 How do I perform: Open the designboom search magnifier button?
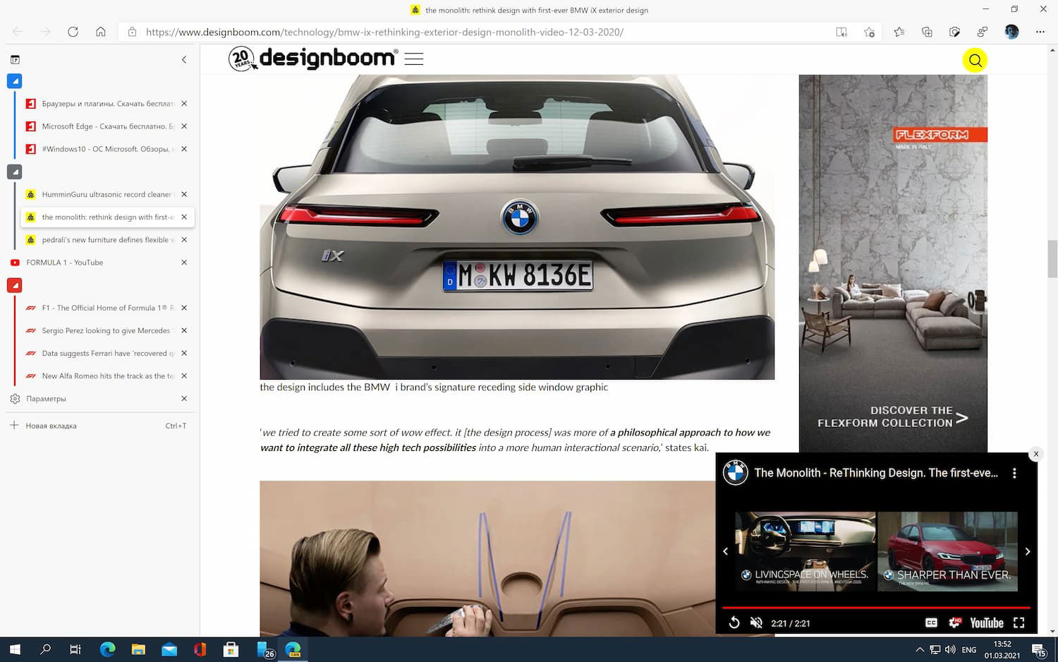(x=975, y=60)
